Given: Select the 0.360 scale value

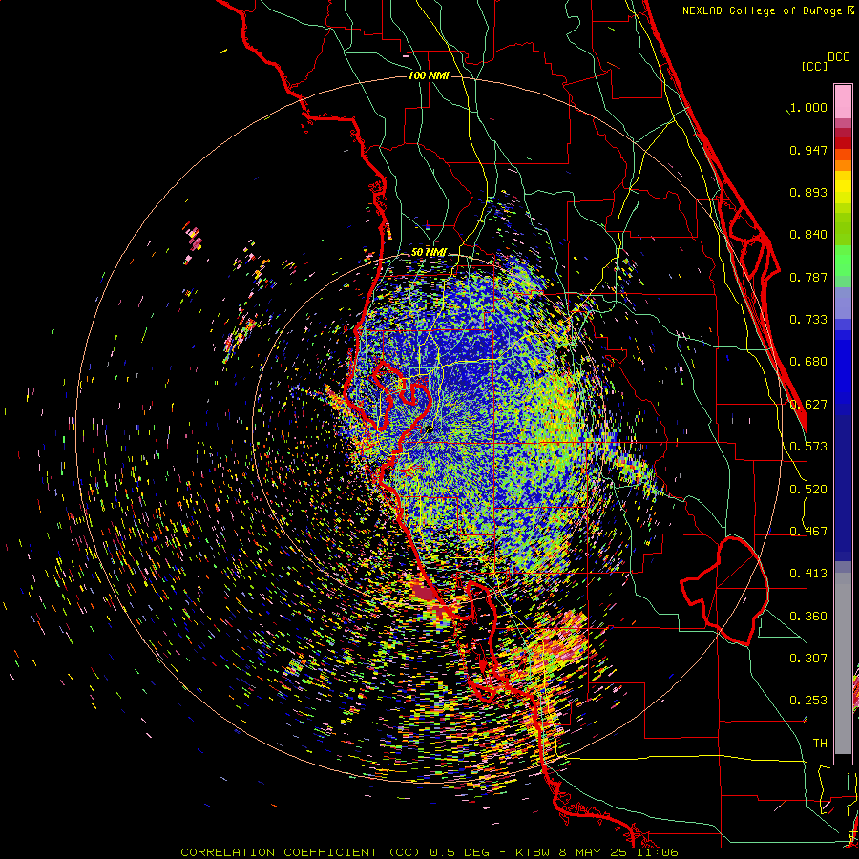Looking at the screenshot, I should (808, 617).
